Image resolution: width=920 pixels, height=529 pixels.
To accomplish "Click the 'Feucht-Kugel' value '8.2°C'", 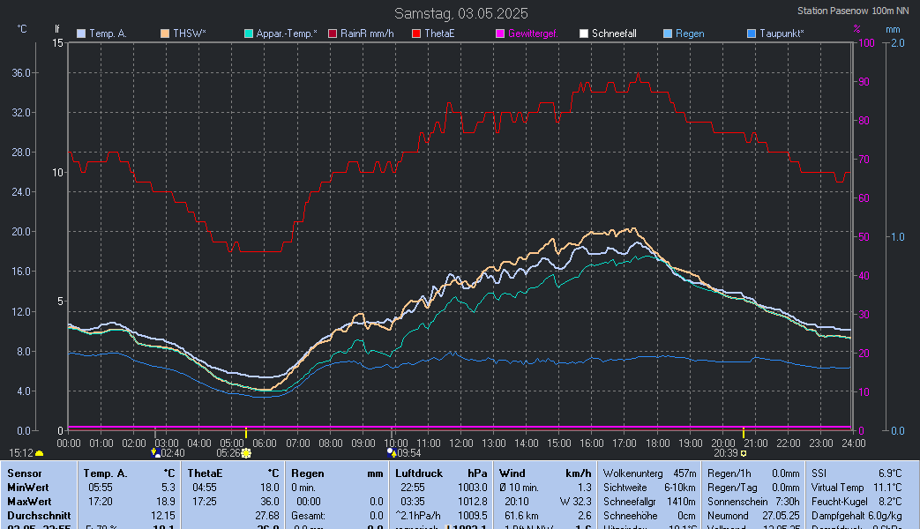I will pos(890,502).
